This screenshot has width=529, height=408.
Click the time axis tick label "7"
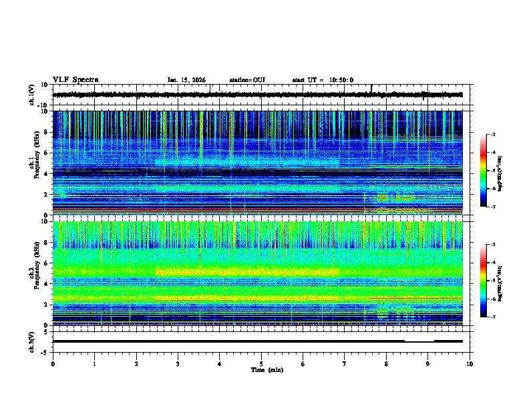pyautogui.click(x=345, y=363)
